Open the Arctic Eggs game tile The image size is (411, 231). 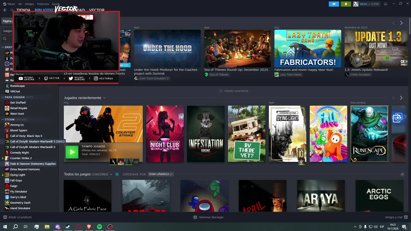[x=379, y=196]
